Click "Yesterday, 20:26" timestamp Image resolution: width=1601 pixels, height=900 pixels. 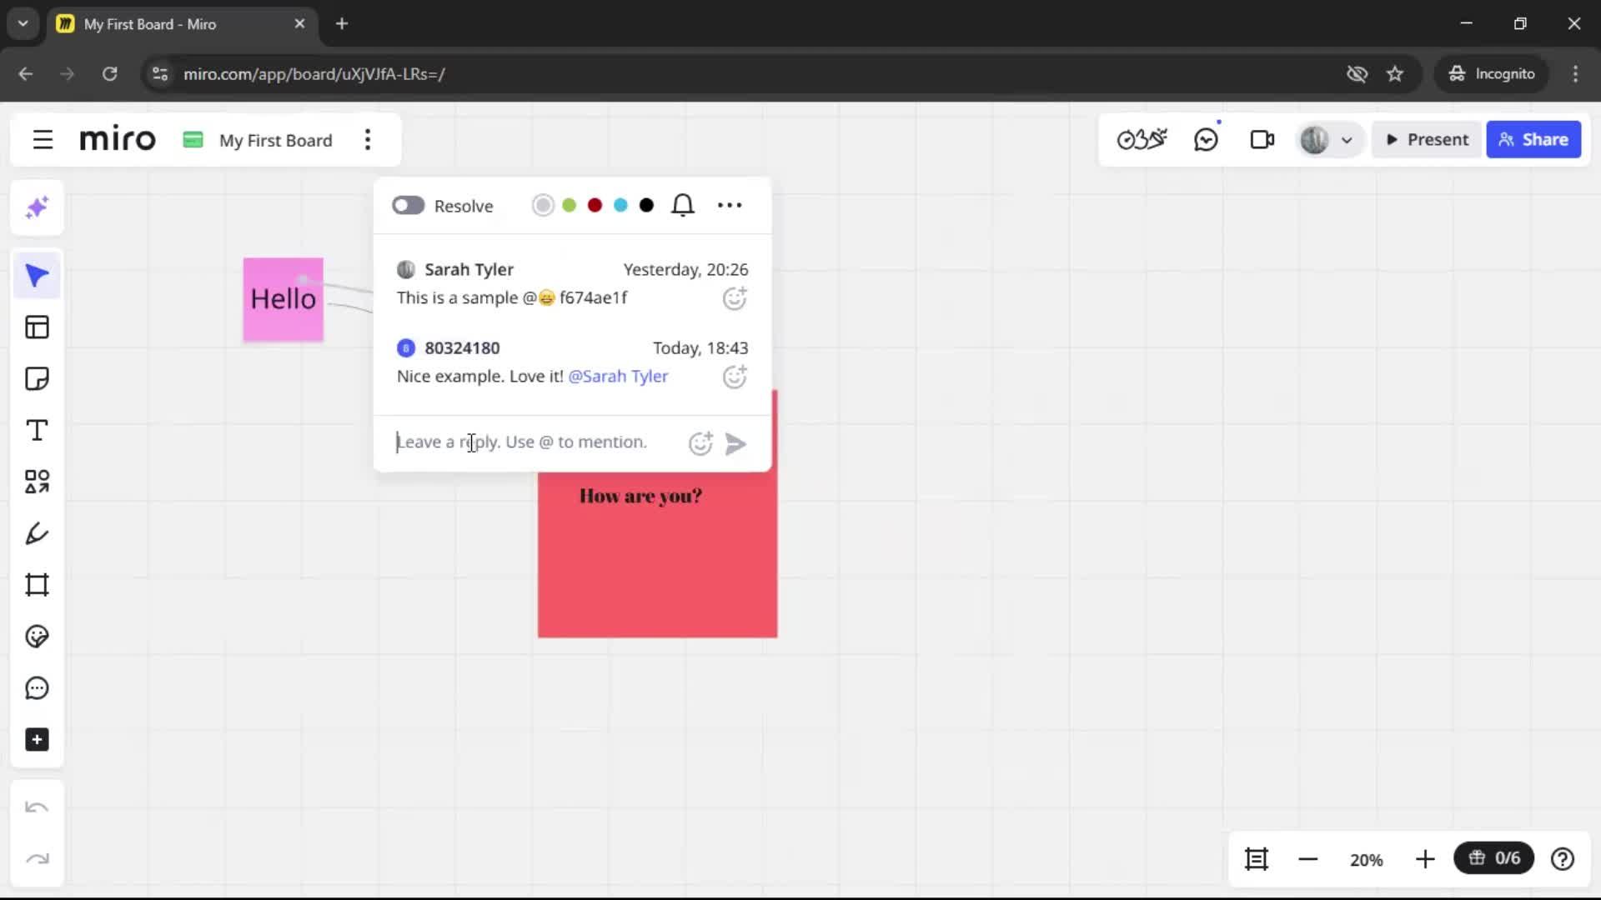pyautogui.click(x=685, y=270)
